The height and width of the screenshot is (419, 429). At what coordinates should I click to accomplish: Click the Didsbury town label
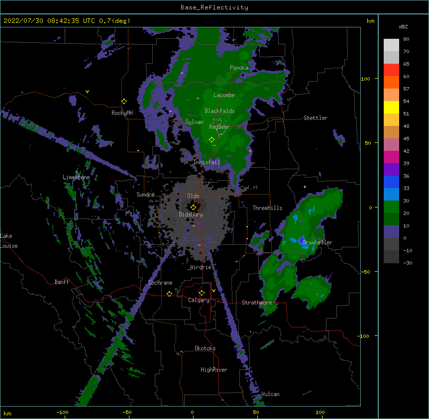tap(191, 214)
